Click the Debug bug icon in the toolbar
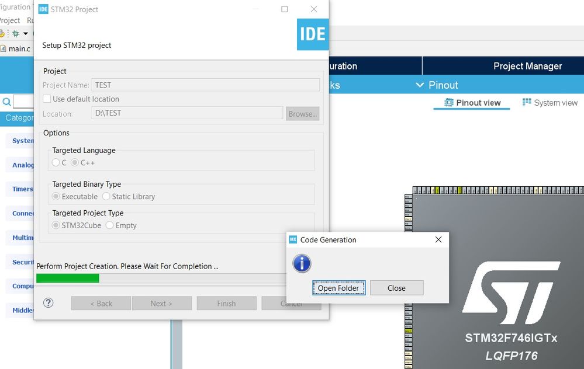The height and width of the screenshot is (369, 584). coord(16,33)
